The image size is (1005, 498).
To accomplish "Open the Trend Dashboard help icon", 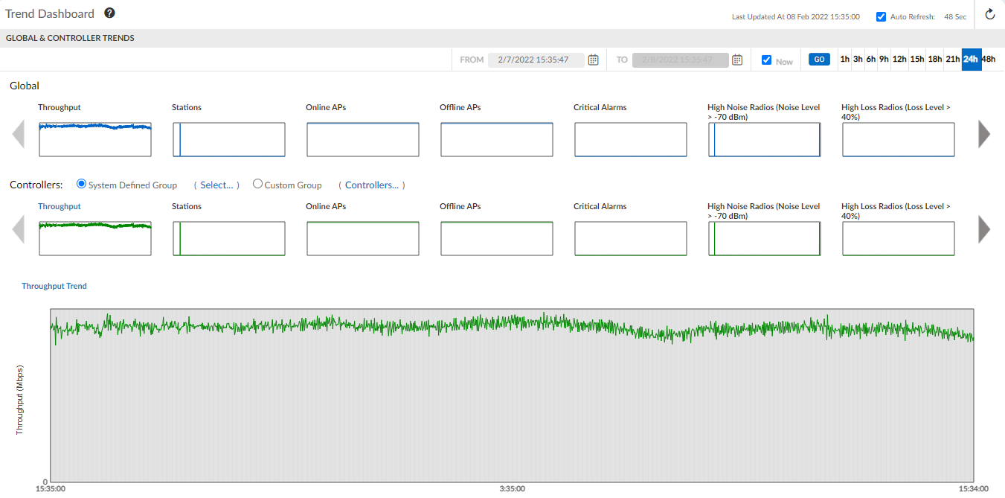I will coord(109,13).
